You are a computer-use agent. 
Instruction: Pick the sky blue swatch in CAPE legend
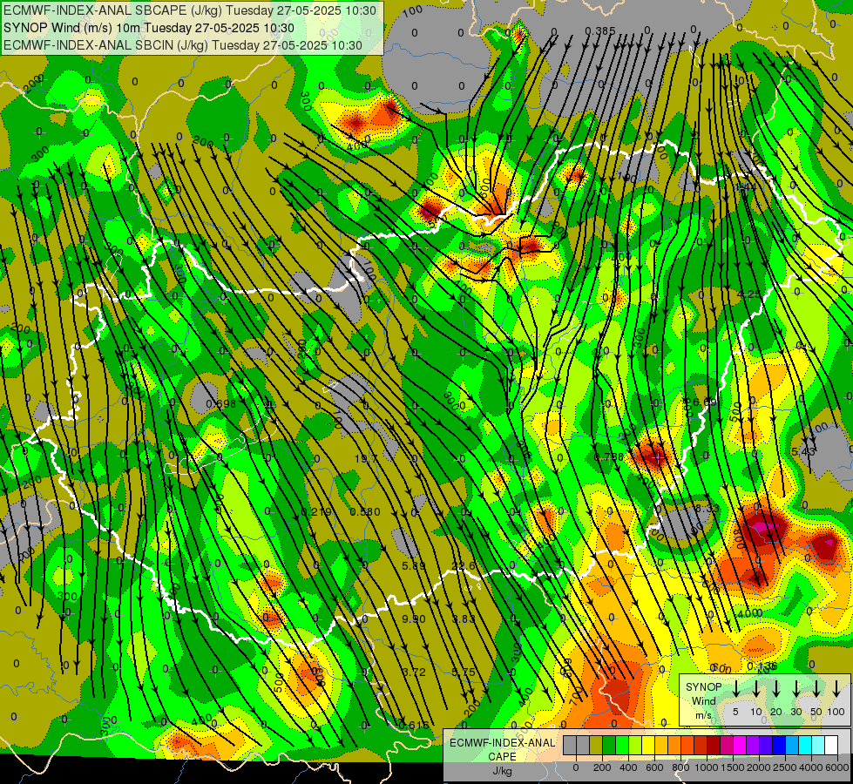coord(792,745)
